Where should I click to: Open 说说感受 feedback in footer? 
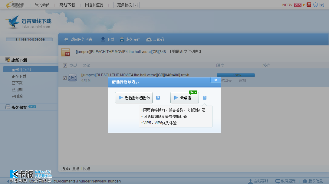tap(285, 181)
